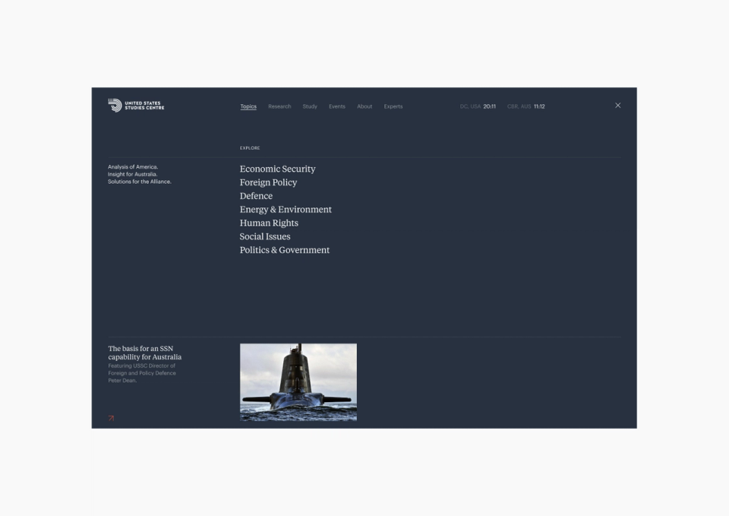Open the Politics & Government topic
Image resolution: width=729 pixels, height=516 pixels.
point(285,249)
